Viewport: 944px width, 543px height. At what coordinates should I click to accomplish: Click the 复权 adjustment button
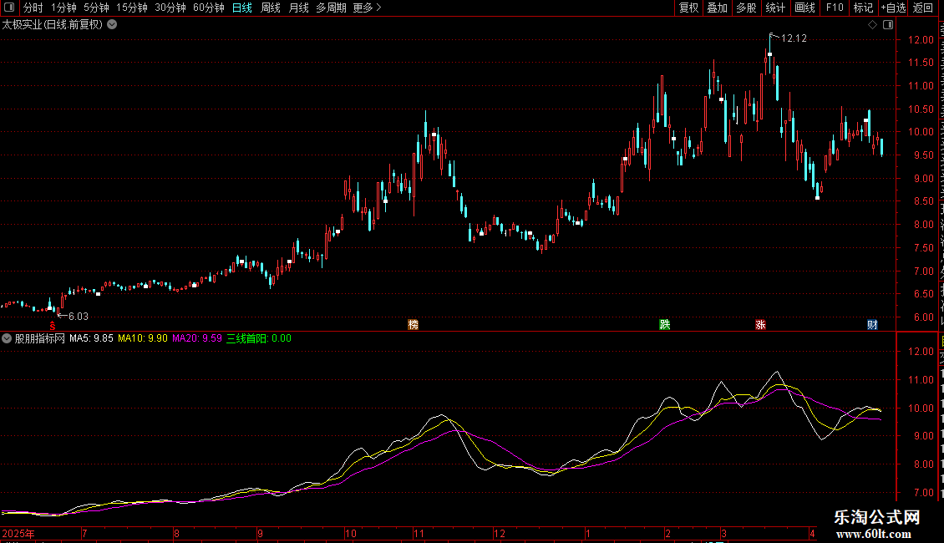pyautogui.click(x=688, y=8)
